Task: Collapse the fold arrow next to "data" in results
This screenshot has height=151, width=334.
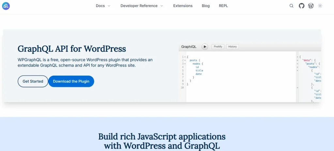Action: click(297, 60)
